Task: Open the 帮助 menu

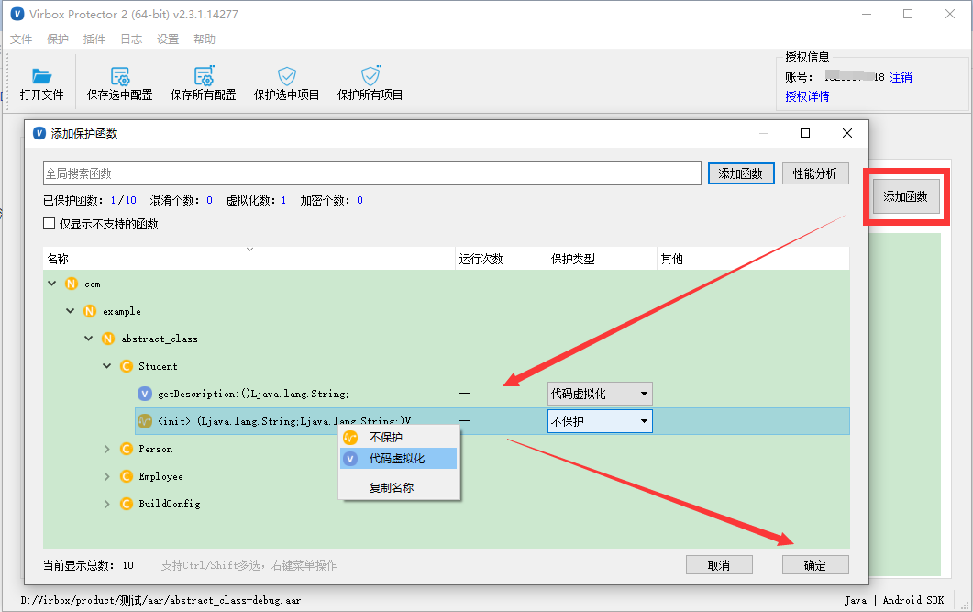Action: [205, 39]
